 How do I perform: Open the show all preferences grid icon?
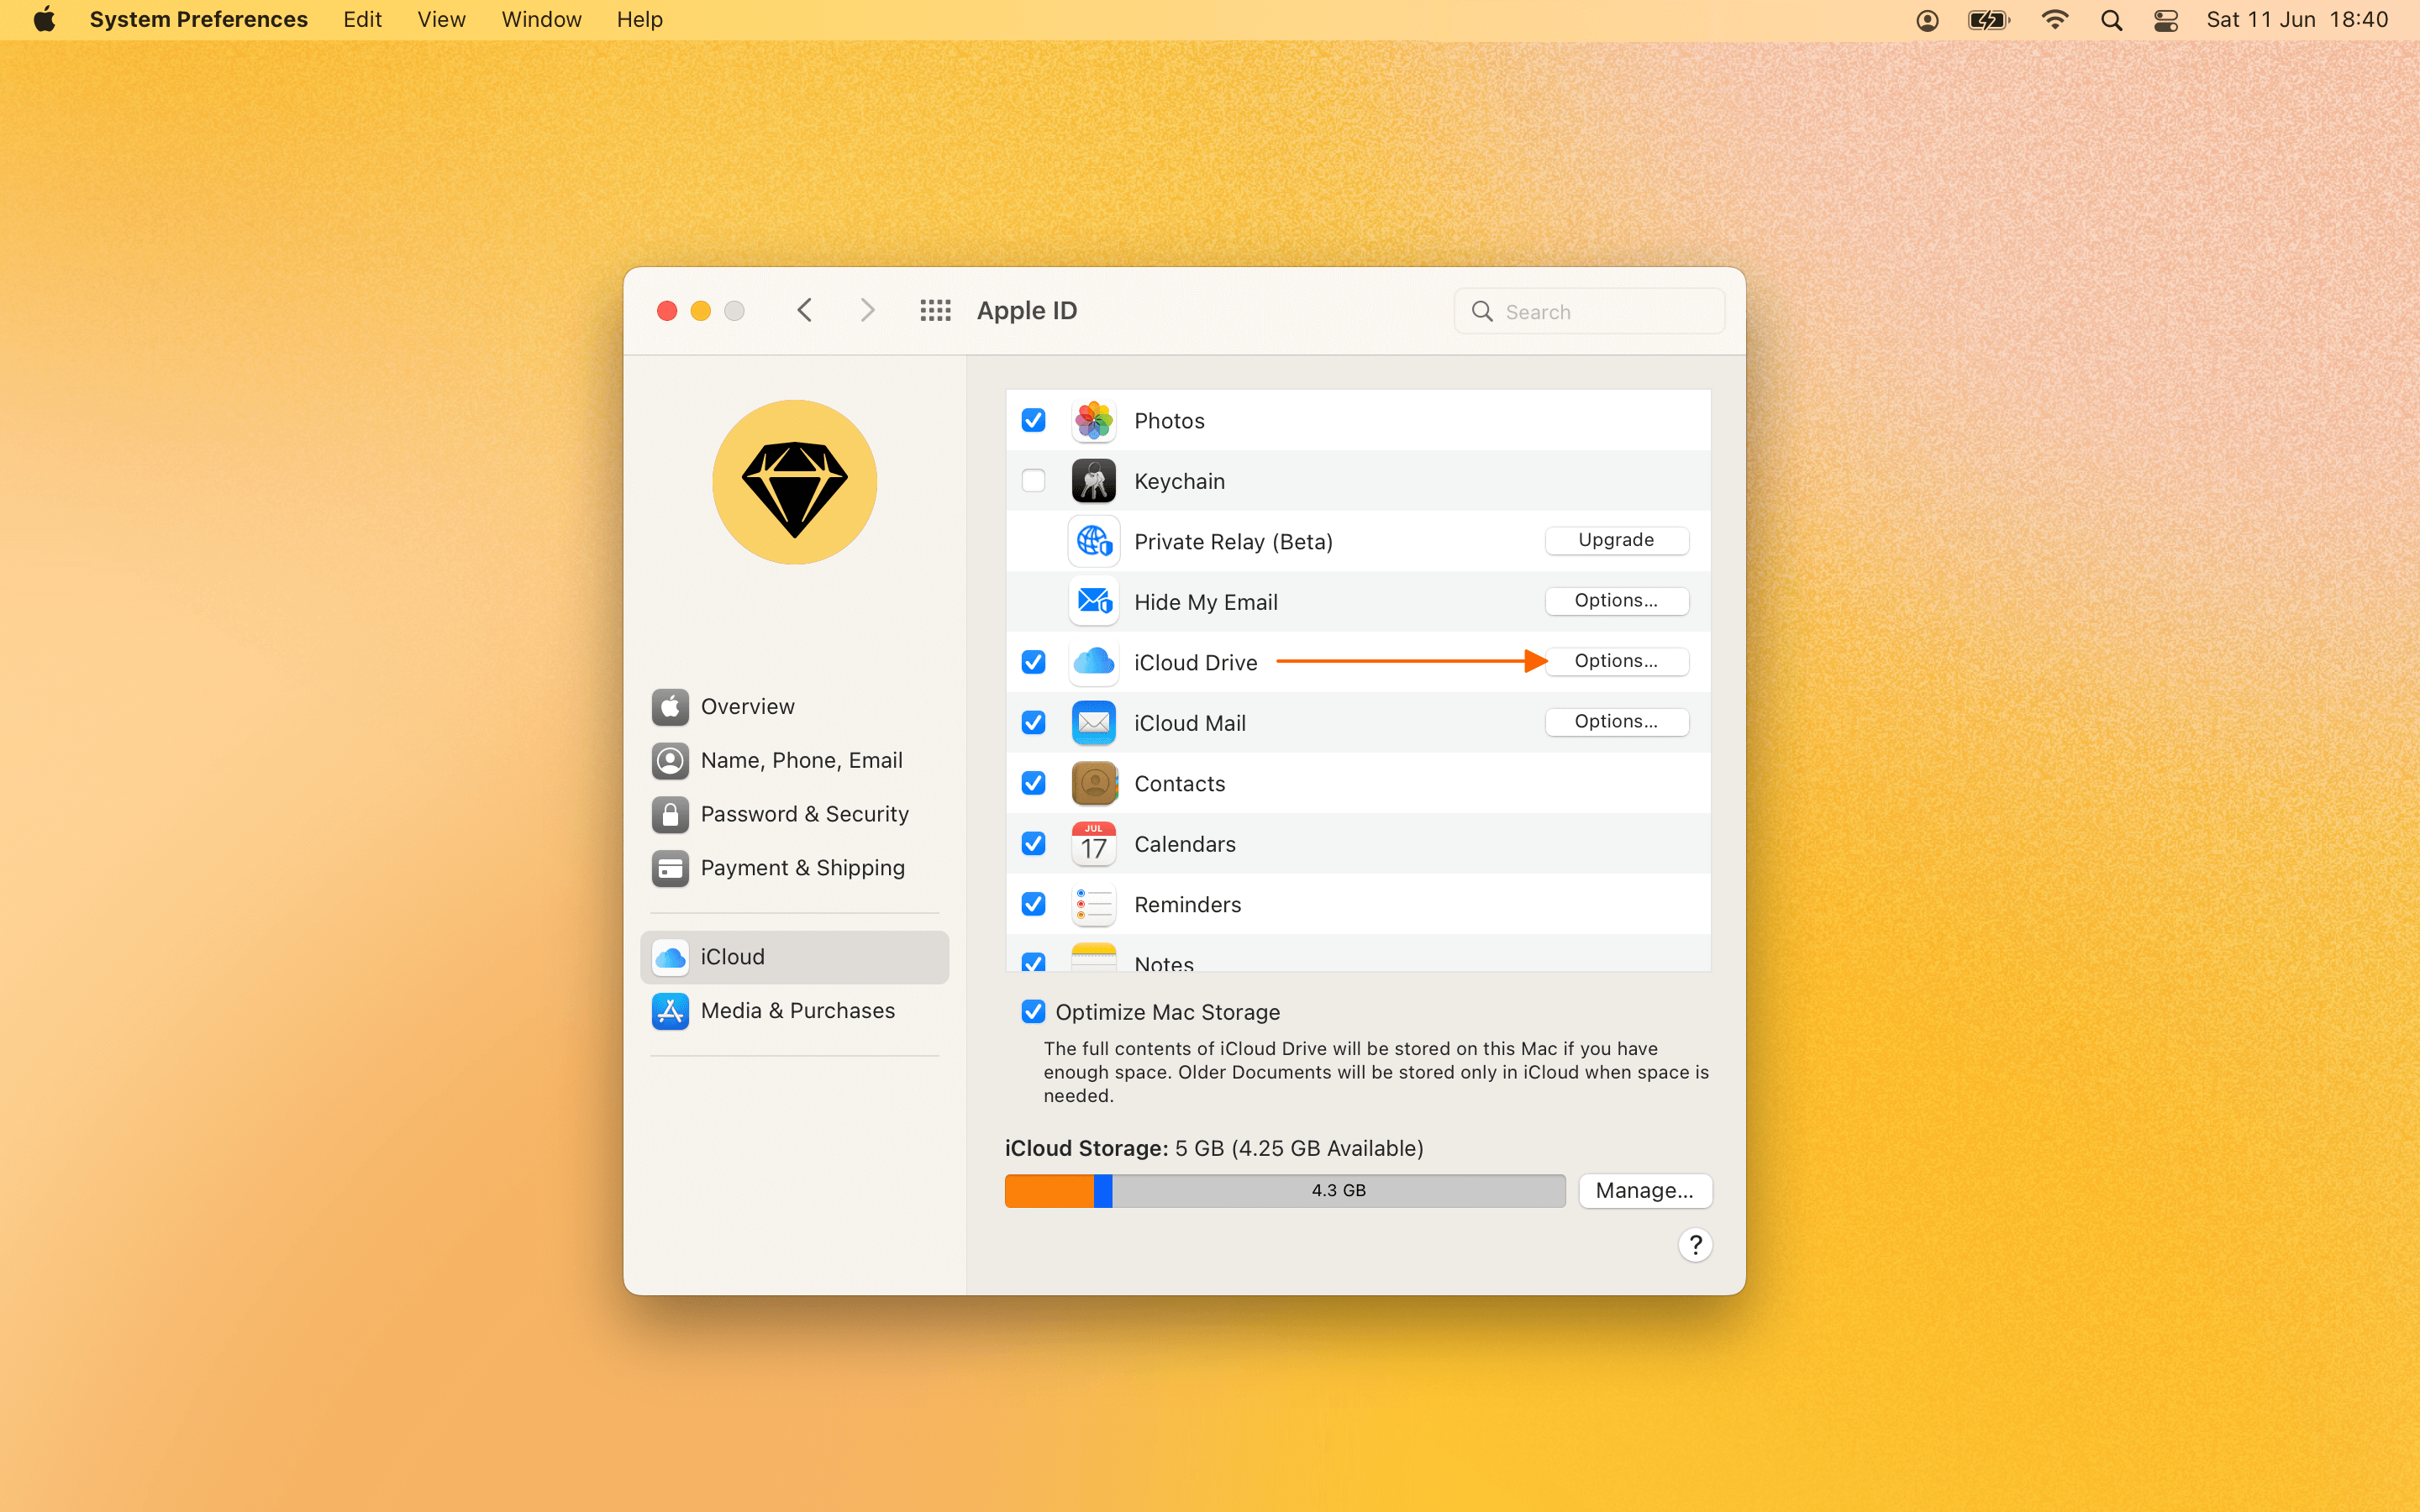[935, 310]
